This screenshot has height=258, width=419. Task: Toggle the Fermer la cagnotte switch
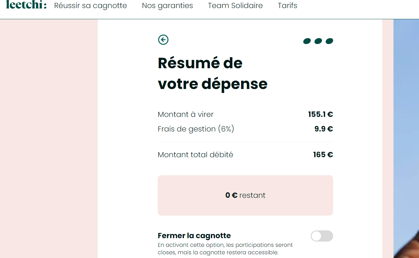(x=322, y=236)
